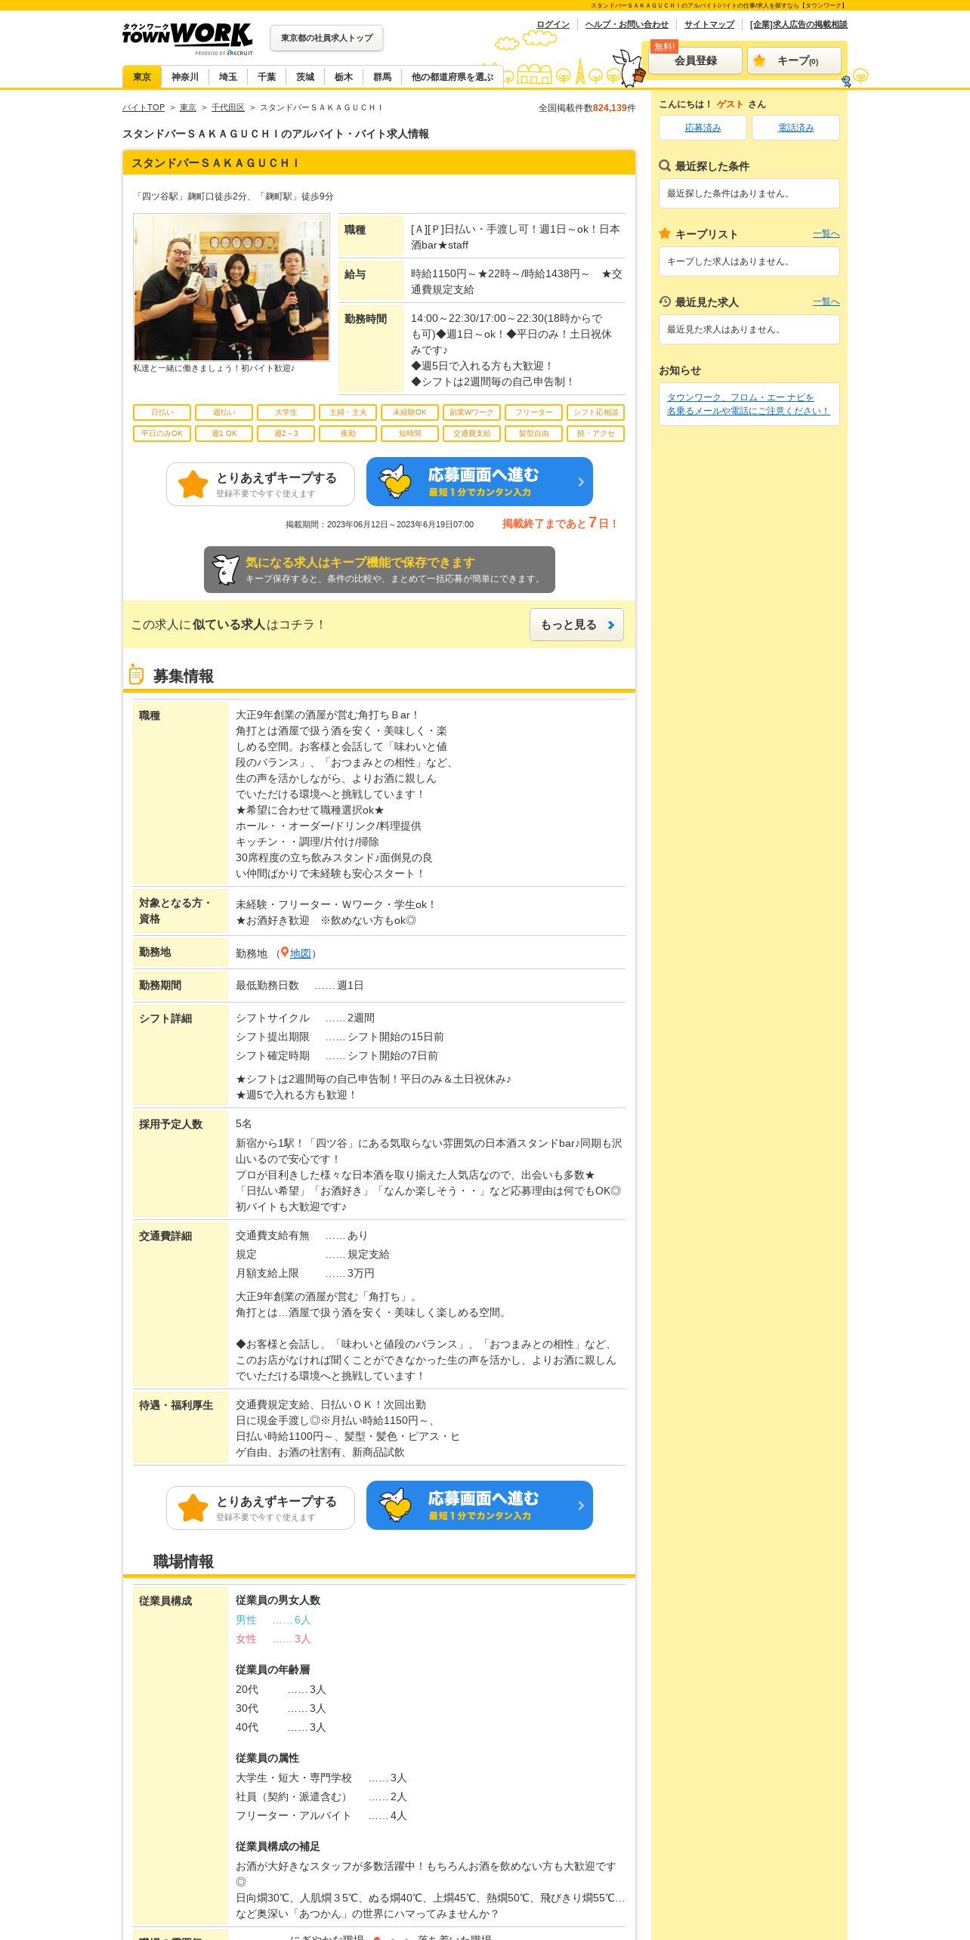
Task: Click the 電話済み sidebar button
Action: [795, 128]
